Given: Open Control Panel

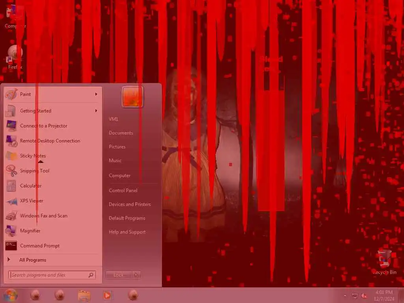Looking at the screenshot, I should tap(123, 191).
